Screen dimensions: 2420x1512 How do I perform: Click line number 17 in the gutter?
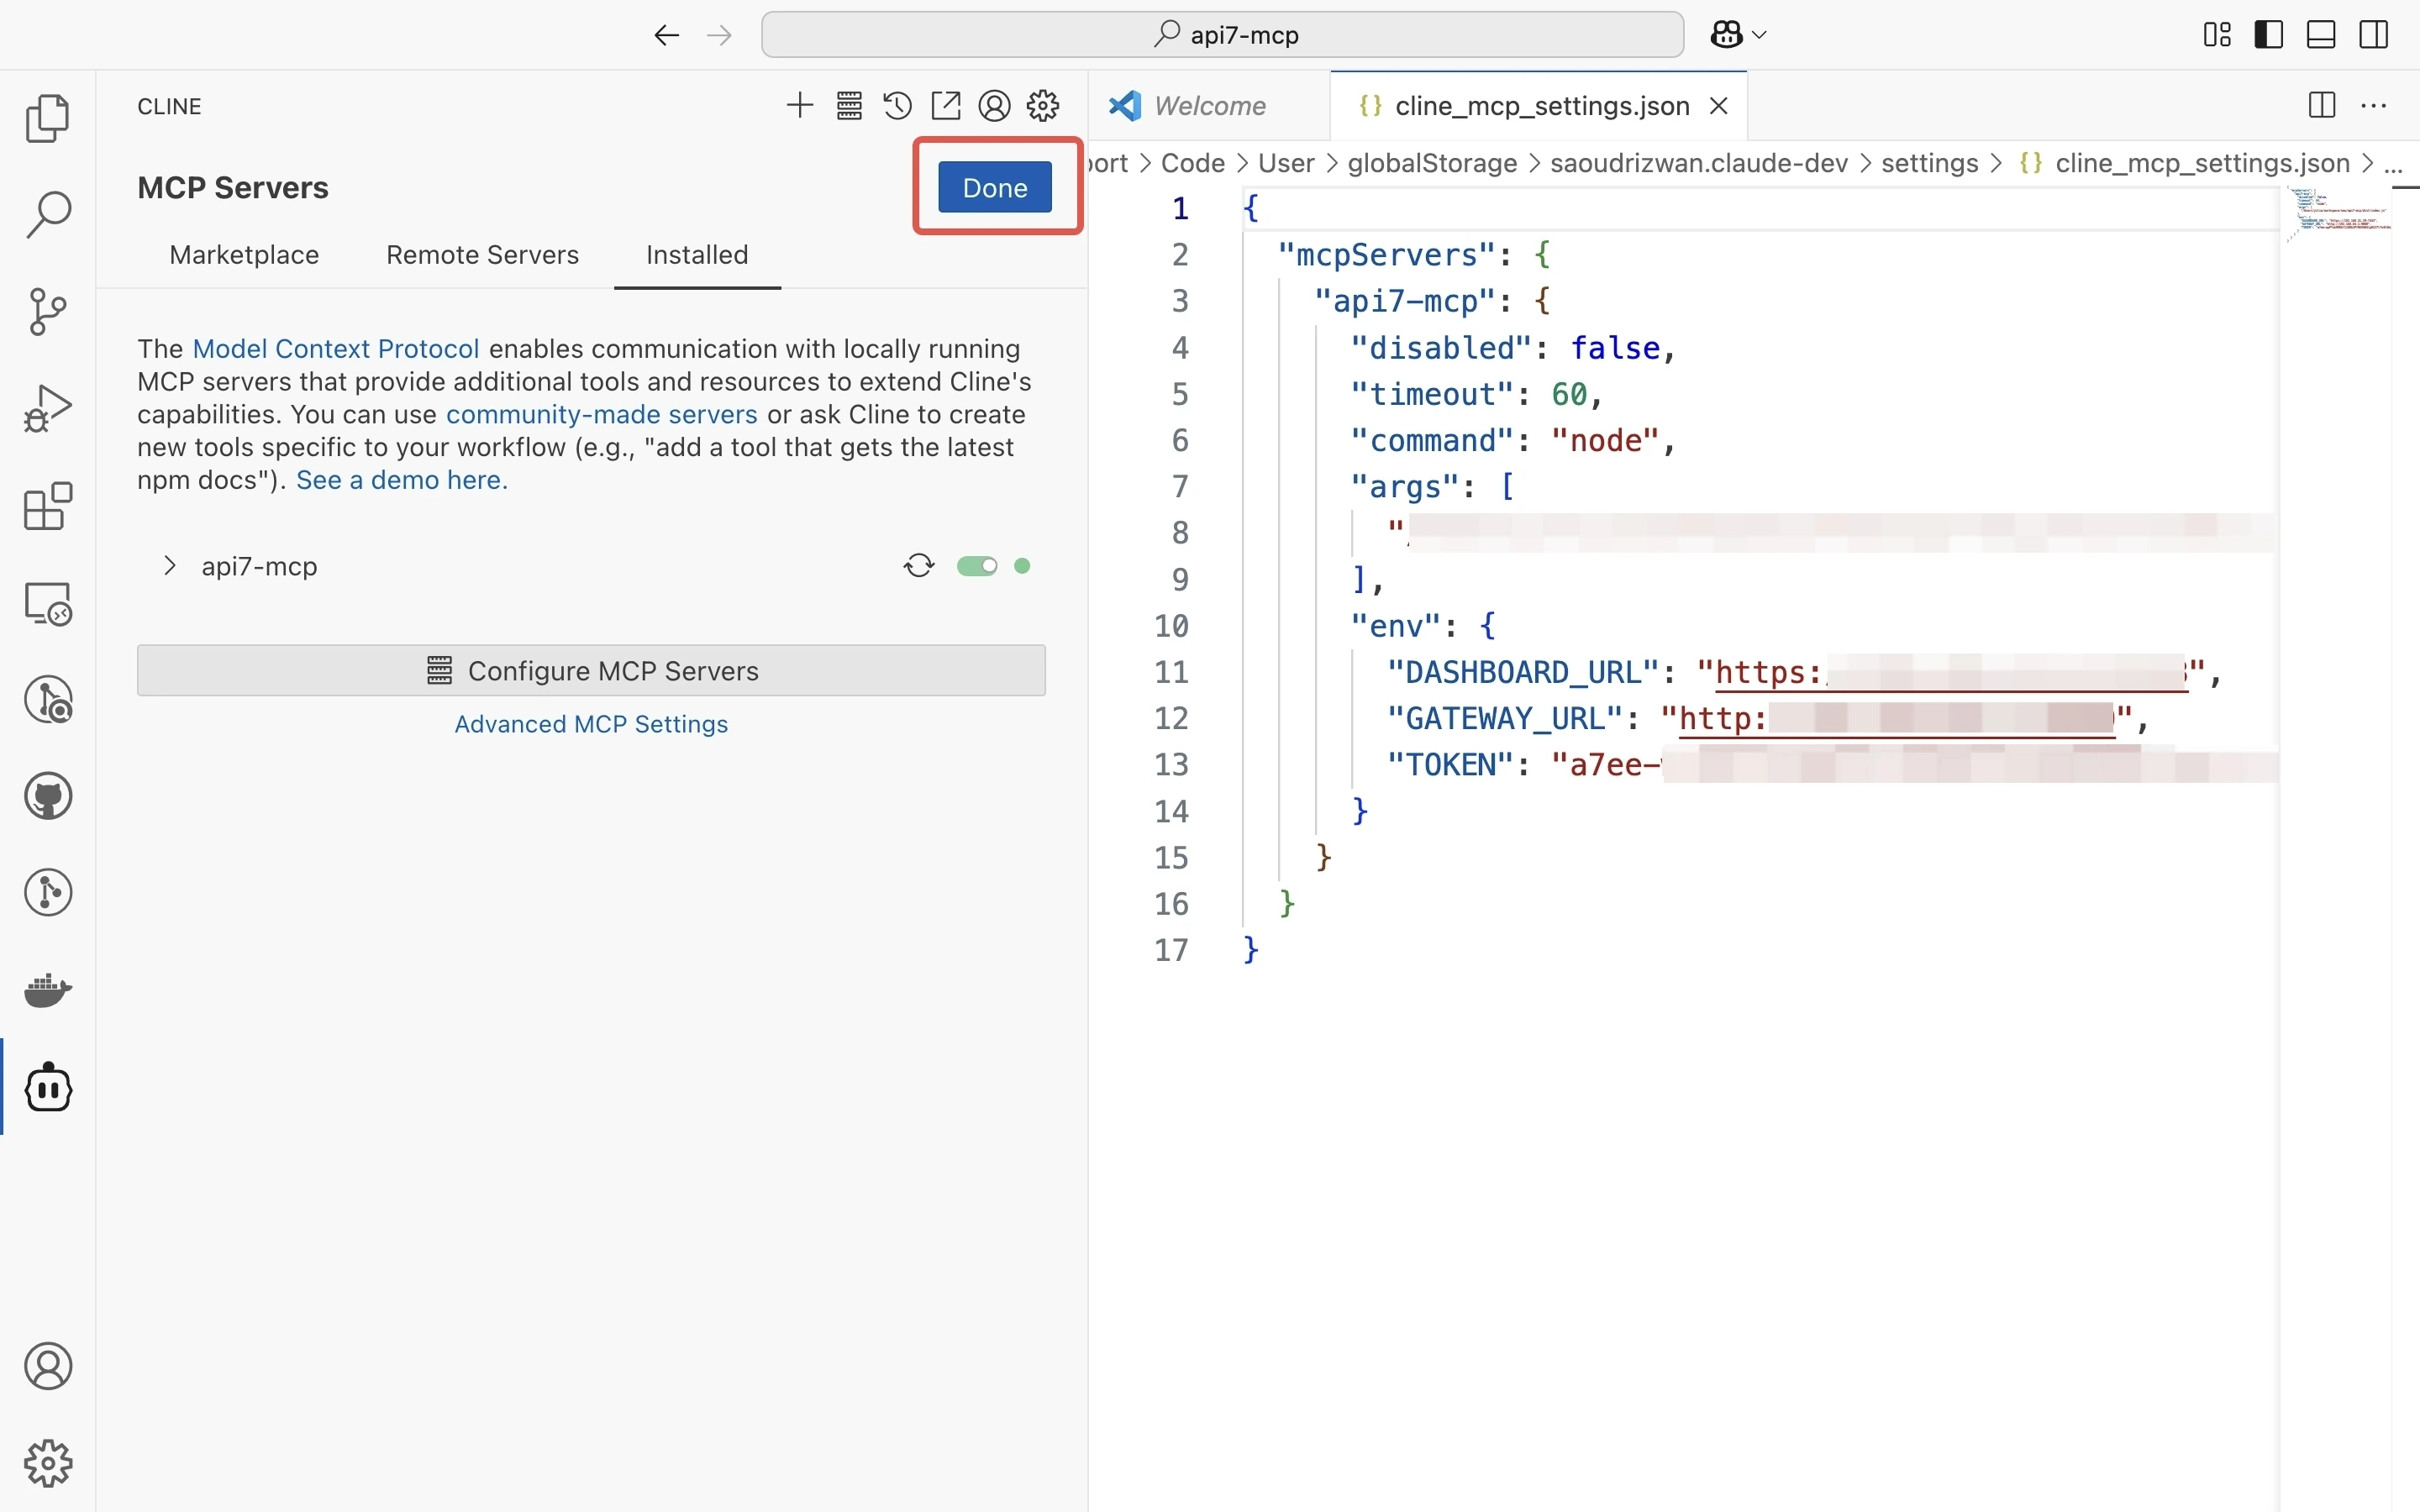pos(1171,950)
